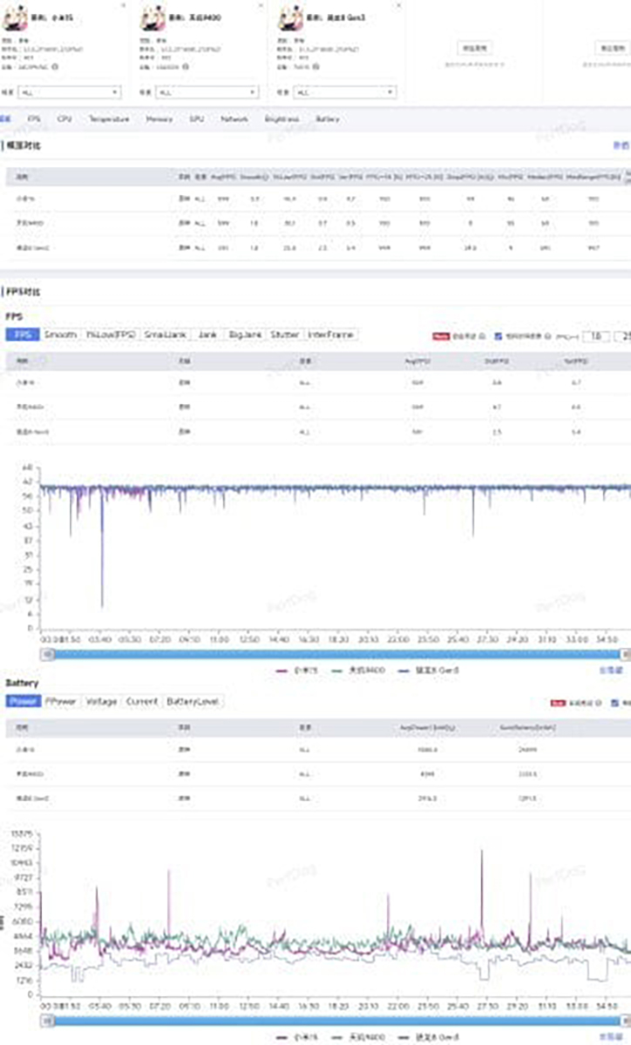This screenshot has height=1045, width=631.
Task: Switch to the Temperature tab
Action: (x=109, y=119)
